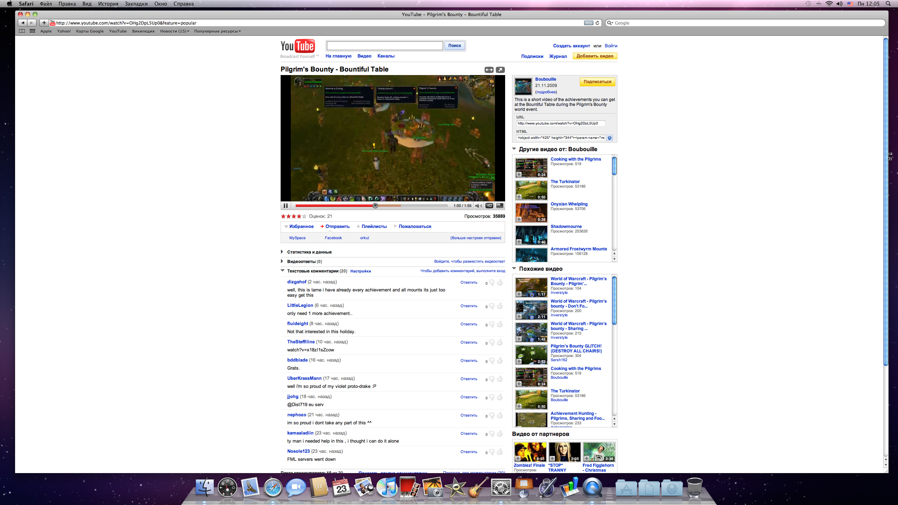Launch iTunes from the Dock

coord(387,487)
